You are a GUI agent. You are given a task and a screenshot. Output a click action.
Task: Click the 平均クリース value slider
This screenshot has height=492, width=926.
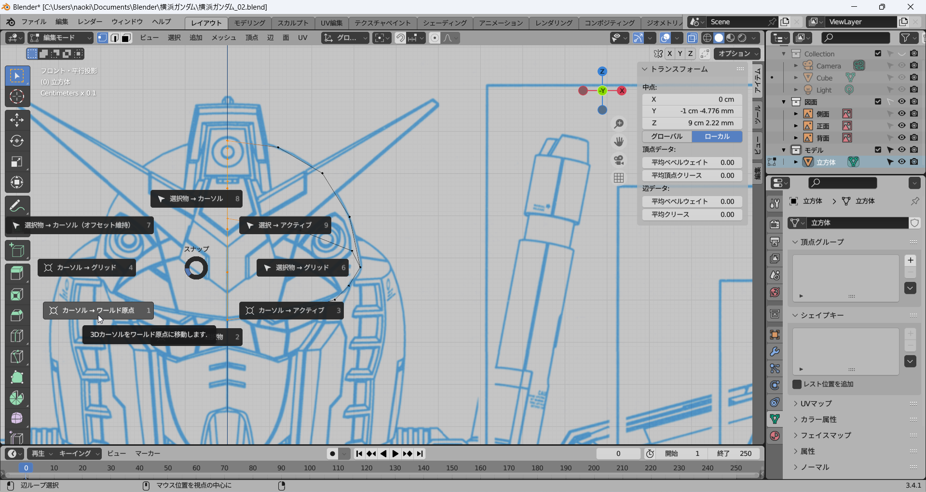692,214
